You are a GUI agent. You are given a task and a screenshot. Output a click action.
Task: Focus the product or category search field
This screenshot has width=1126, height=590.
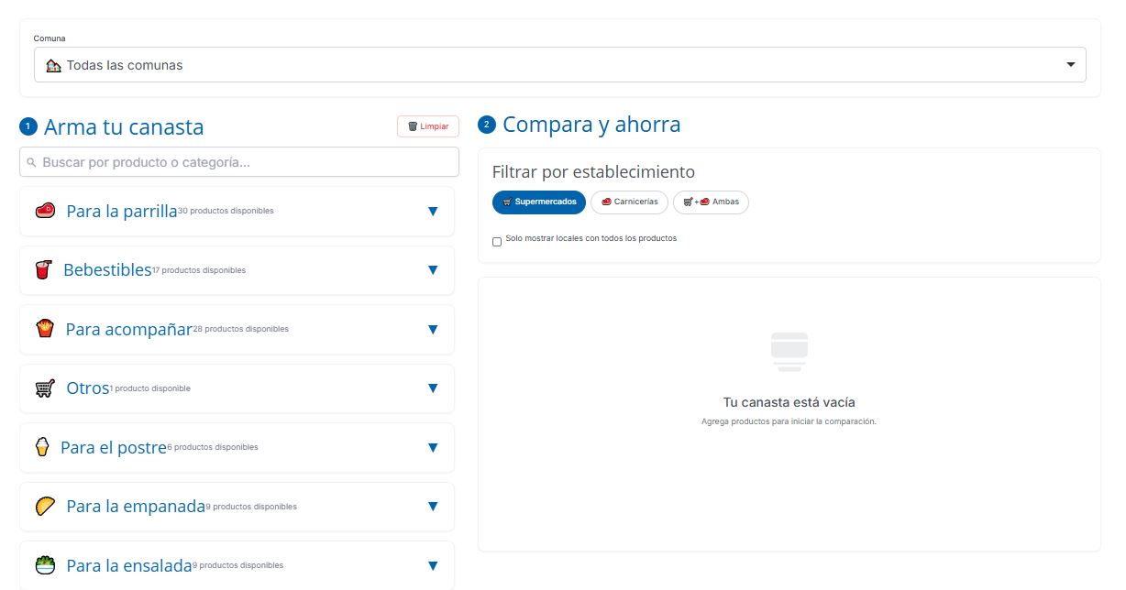[x=239, y=162]
